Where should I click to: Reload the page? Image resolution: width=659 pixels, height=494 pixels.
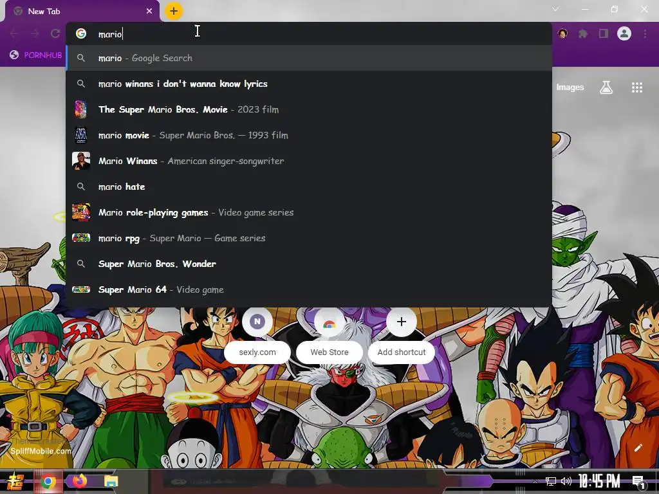click(x=55, y=33)
